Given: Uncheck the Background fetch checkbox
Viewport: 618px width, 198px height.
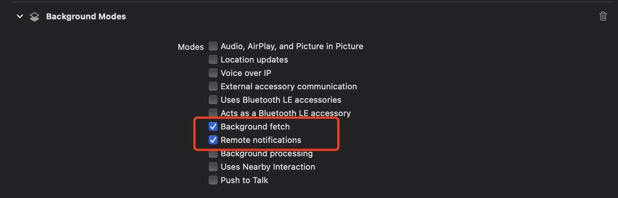Looking at the screenshot, I should tap(213, 127).
